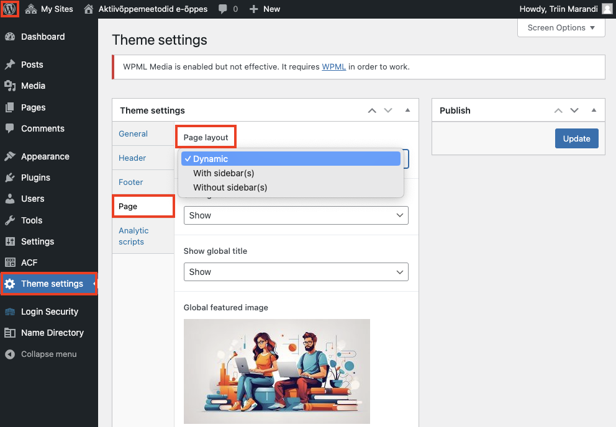Open the Show global title dropdown

tap(296, 272)
